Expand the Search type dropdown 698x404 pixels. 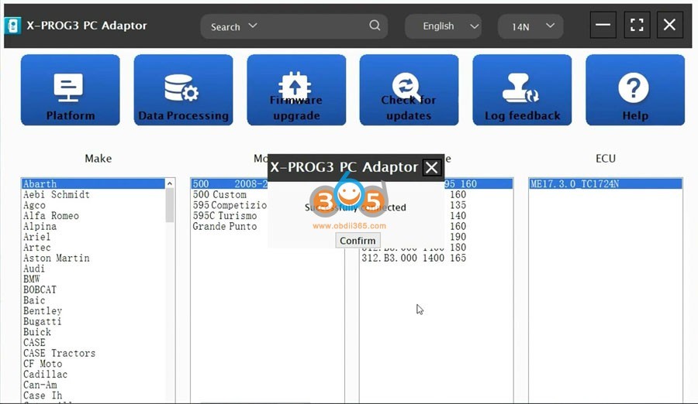[x=234, y=26]
